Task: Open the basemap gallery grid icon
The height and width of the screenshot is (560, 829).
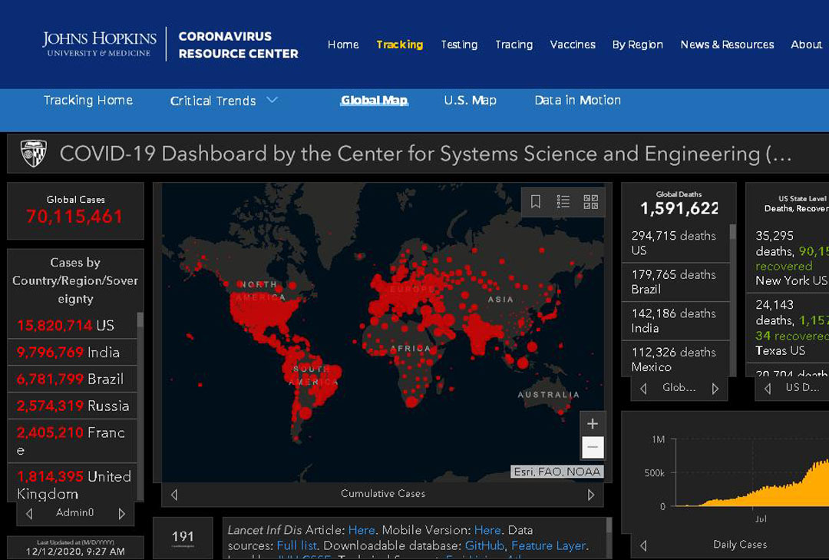Action: tap(590, 202)
